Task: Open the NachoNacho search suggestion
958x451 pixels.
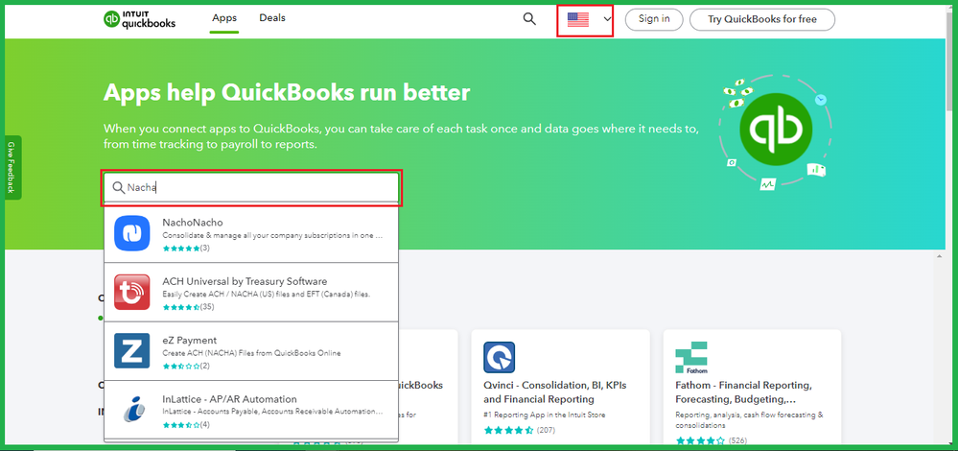Action: pos(251,235)
